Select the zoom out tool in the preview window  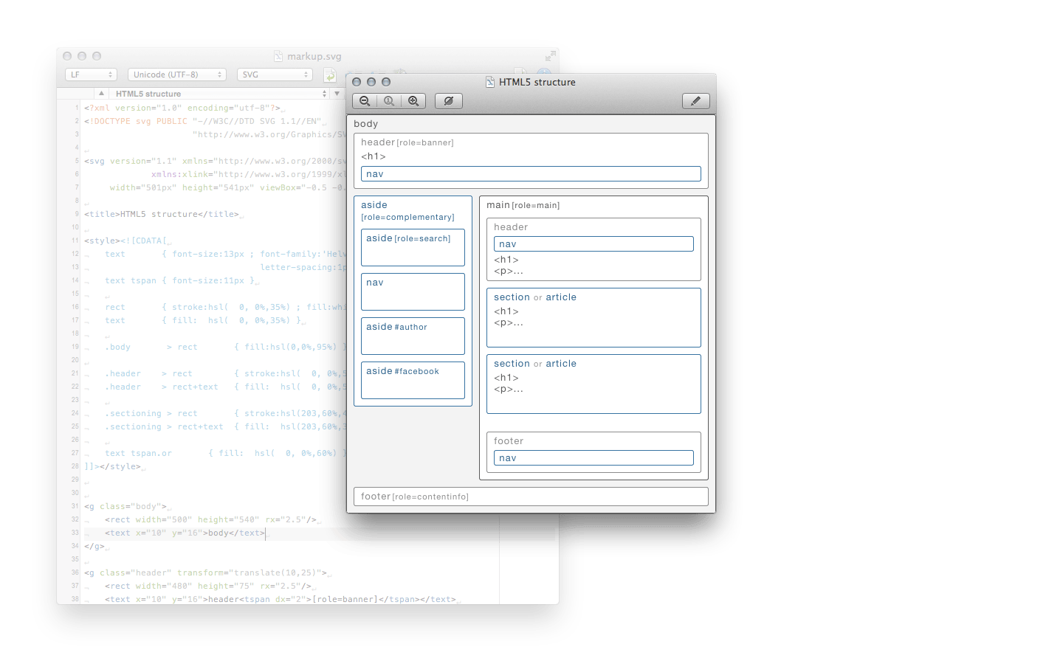(364, 101)
